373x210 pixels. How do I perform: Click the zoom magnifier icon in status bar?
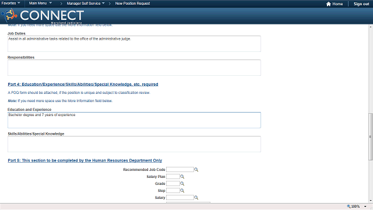(x=349, y=206)
